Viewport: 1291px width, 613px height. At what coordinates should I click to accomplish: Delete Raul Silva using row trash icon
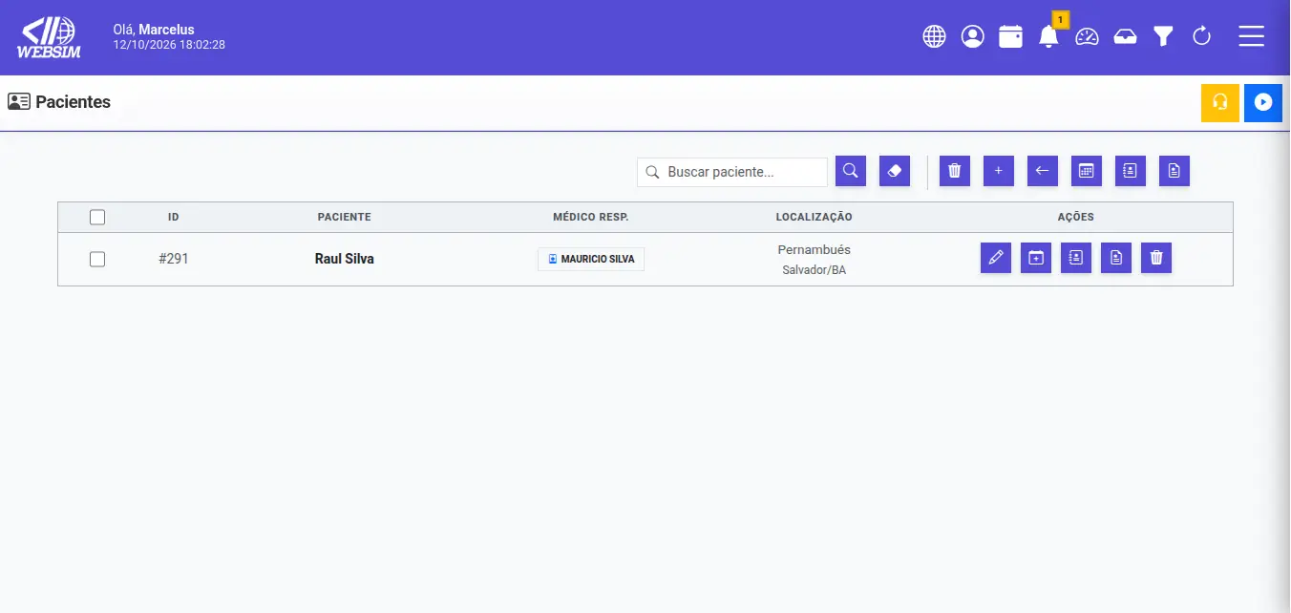(x=1156, y=258)
